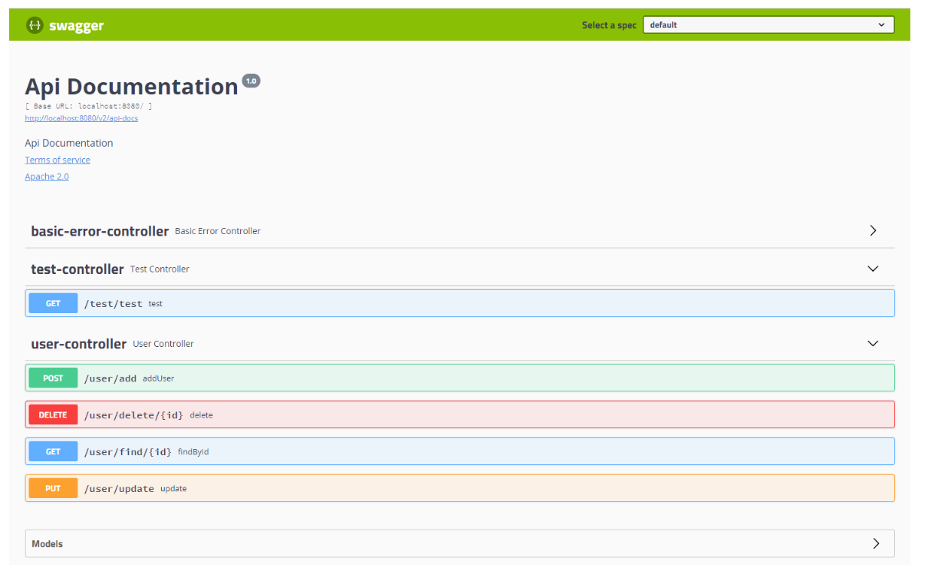Open the /user/find/{id} endpoint path
Screen dimensions: 928x571
127,452
